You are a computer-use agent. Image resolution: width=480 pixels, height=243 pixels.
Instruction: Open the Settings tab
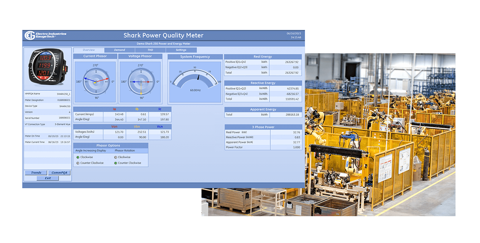(x=181, y=50)
